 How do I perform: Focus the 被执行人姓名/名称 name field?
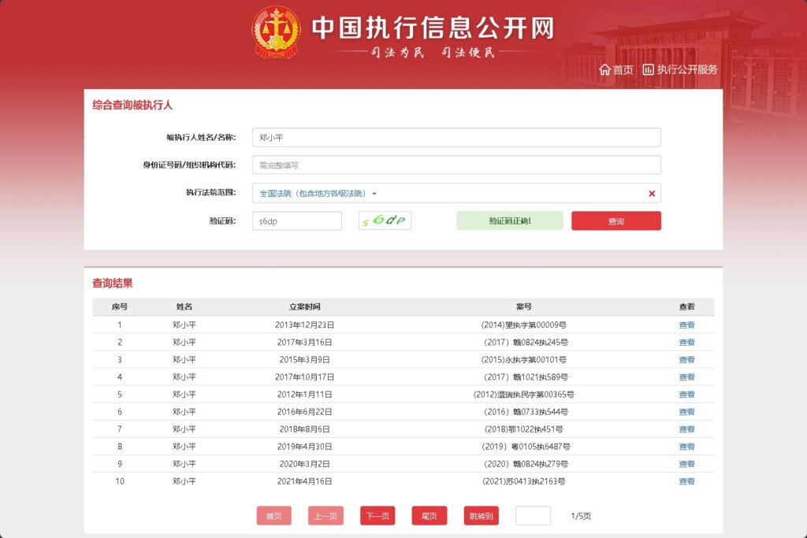coord(456,137)
